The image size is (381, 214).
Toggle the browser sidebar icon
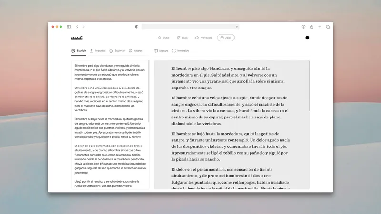point(69,27)
